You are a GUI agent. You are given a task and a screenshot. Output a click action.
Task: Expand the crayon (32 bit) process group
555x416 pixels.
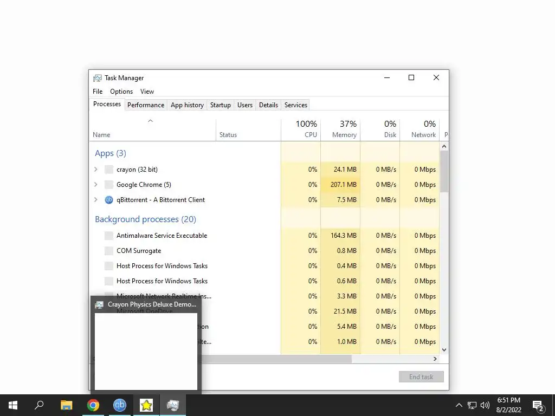click(x=96, y=170)
